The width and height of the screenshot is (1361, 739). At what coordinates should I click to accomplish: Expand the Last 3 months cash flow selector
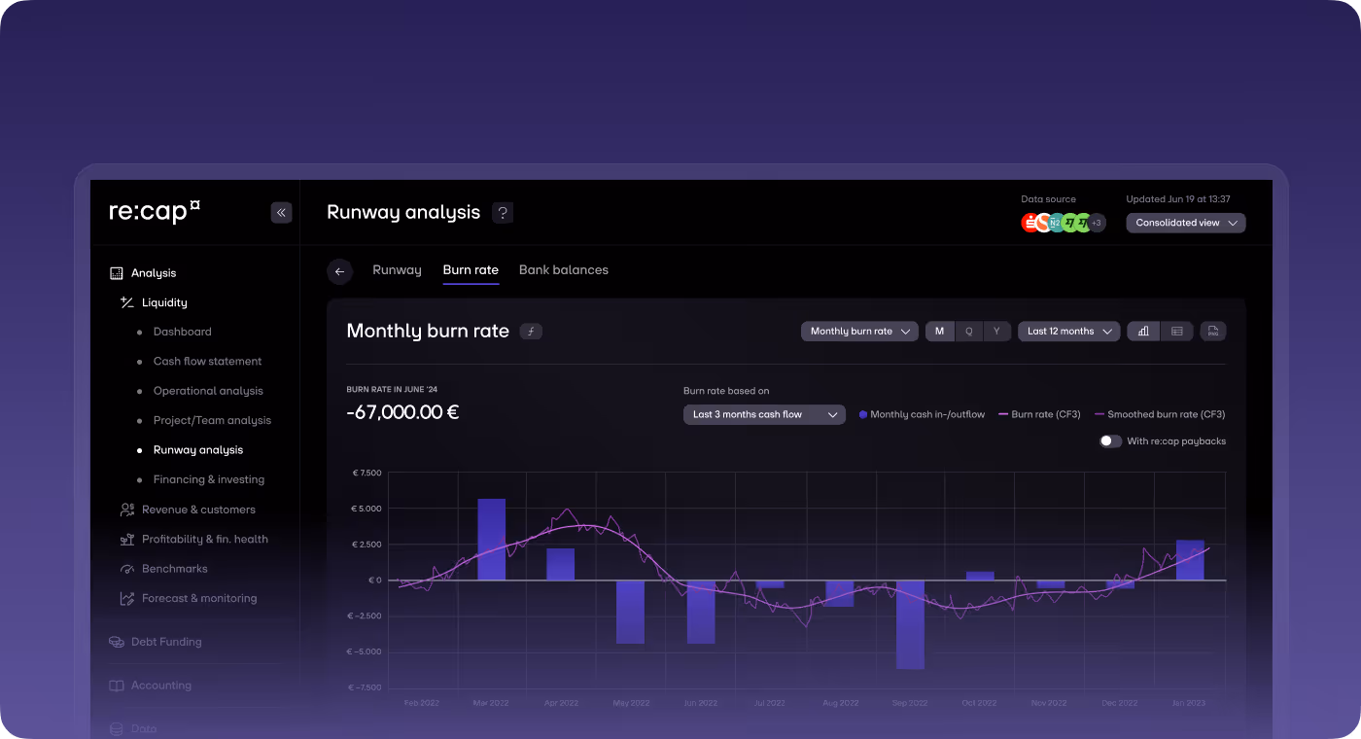pyautogui.click(x=764, y=414)
